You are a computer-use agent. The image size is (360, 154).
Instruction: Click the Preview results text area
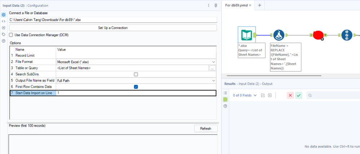coord(113,144)
